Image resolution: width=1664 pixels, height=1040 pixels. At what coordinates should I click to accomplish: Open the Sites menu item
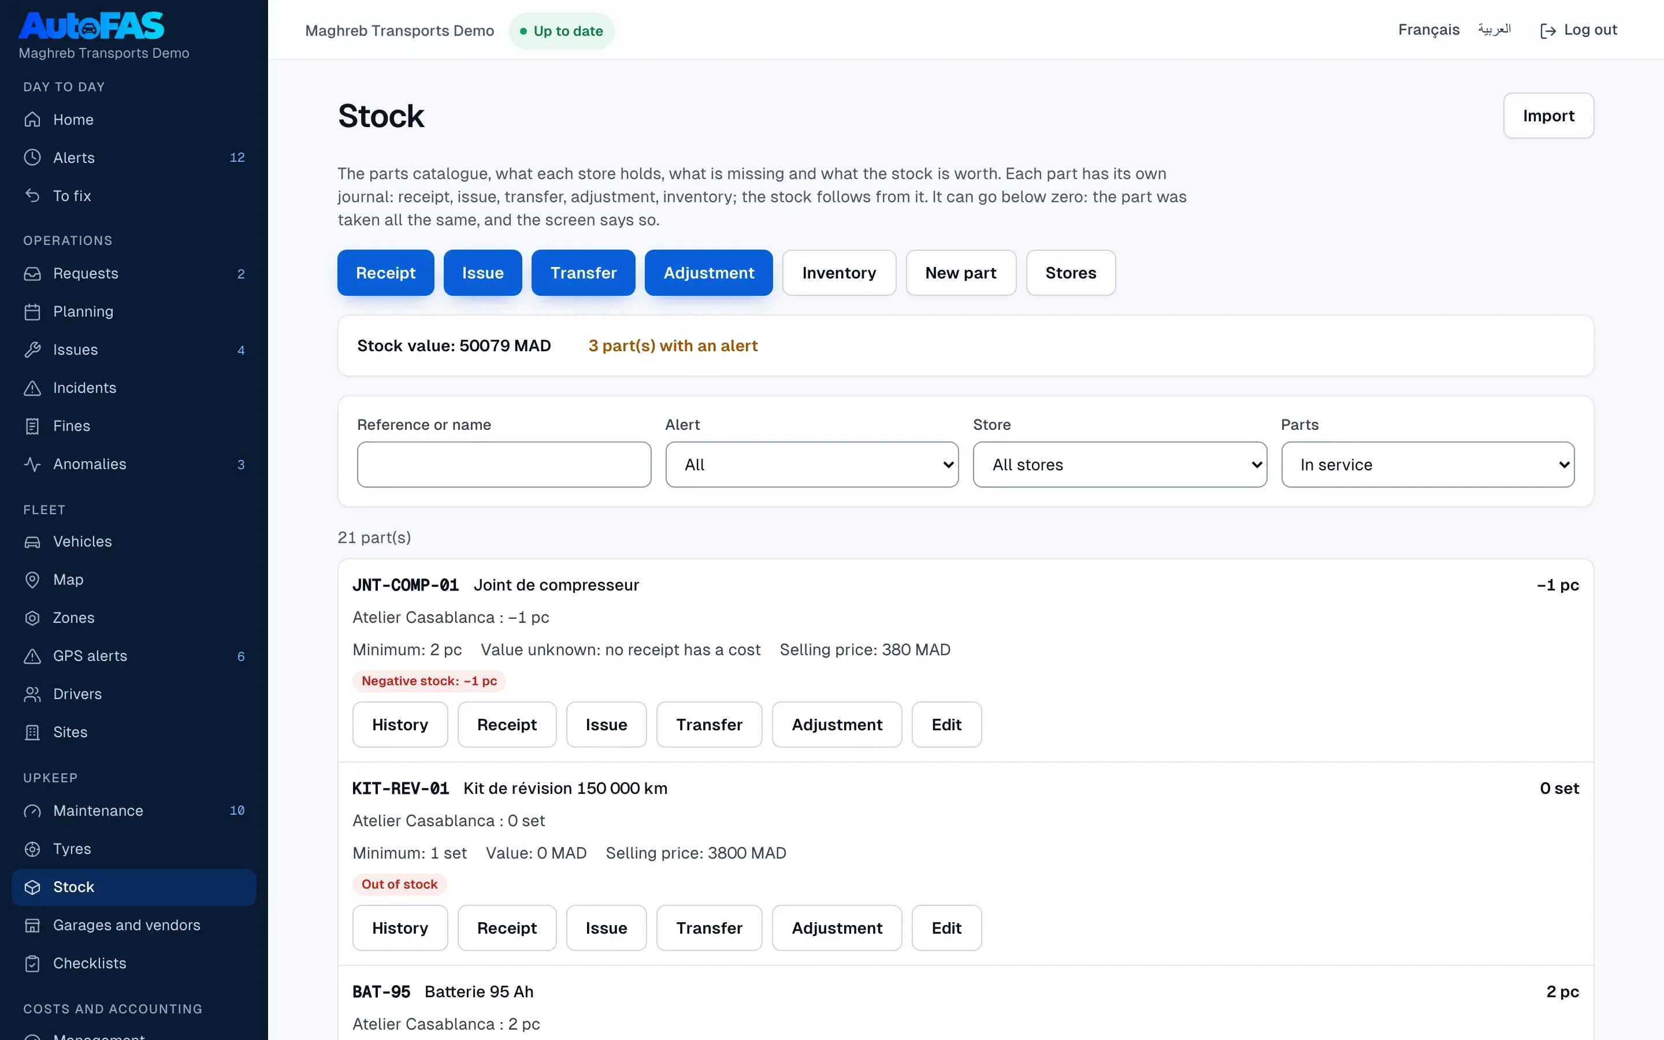click(134, 733)
